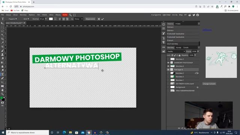Open the CSS panel icon
The width and height of the screenshot is (240, 135).
point(163,47)
